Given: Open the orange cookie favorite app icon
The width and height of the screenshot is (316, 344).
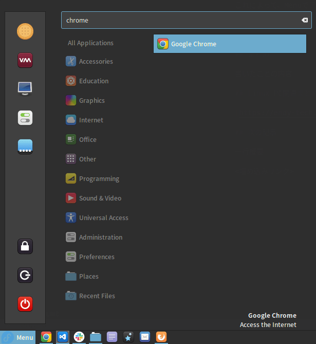Looking at the screenshot, I should click(25, 31).
